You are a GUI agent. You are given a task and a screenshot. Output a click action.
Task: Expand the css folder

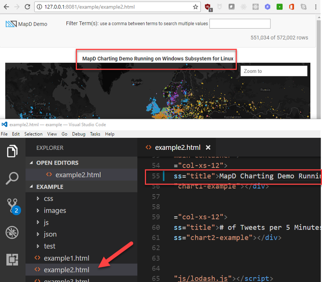[38, 199]
